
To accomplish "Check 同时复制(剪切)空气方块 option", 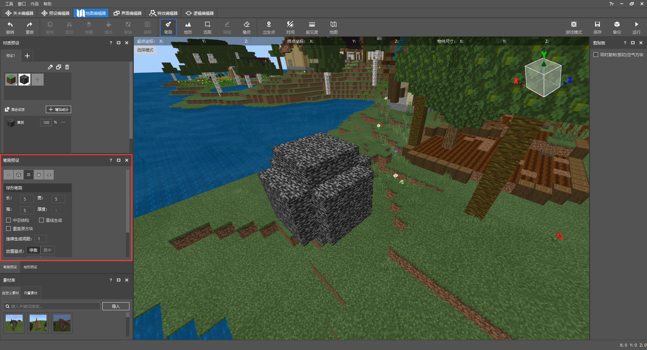I will tap(596, 55).
